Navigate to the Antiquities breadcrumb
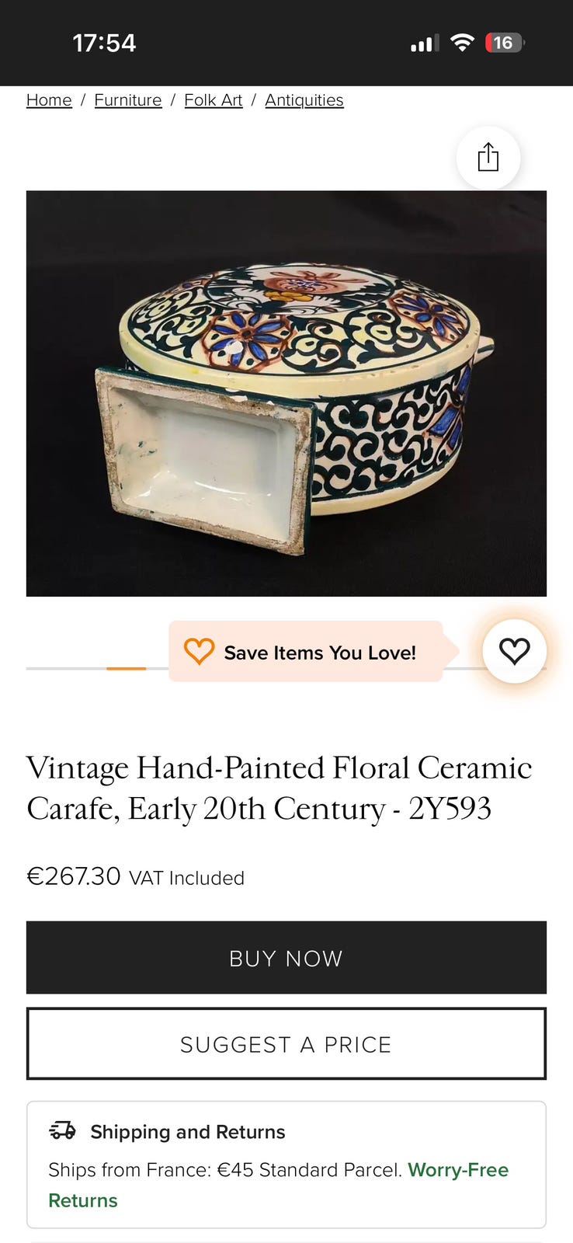Viewport: 573px width, 1243px height. click(x=304, y=100)
